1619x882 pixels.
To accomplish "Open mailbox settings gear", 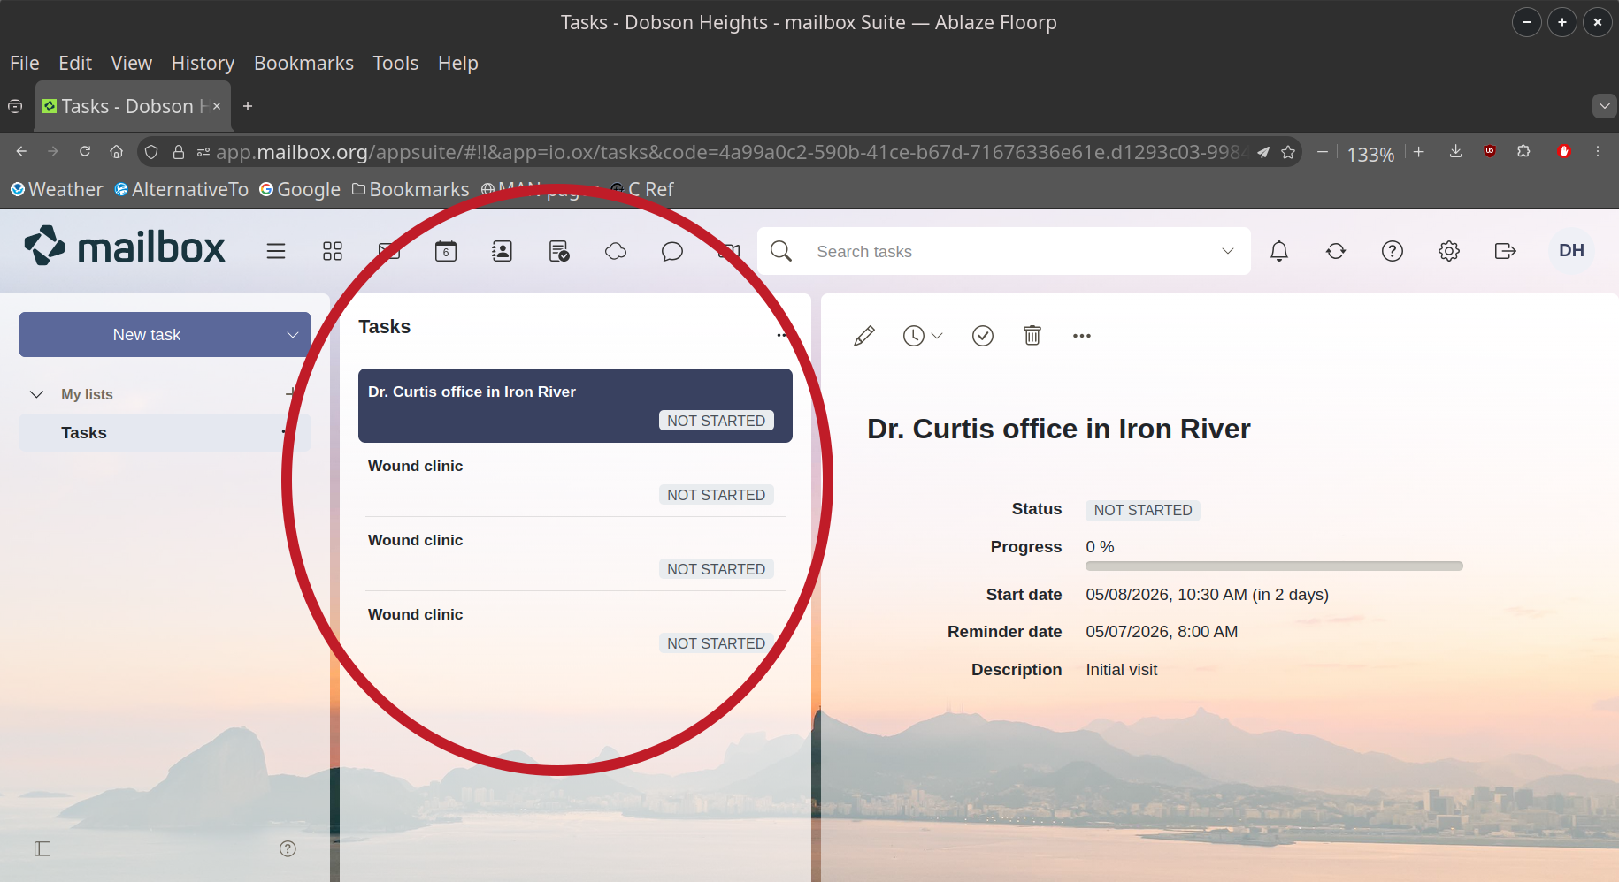I will (1449, 251).
